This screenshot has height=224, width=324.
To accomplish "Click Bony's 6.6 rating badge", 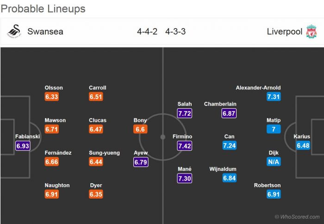I will (140, 130).
